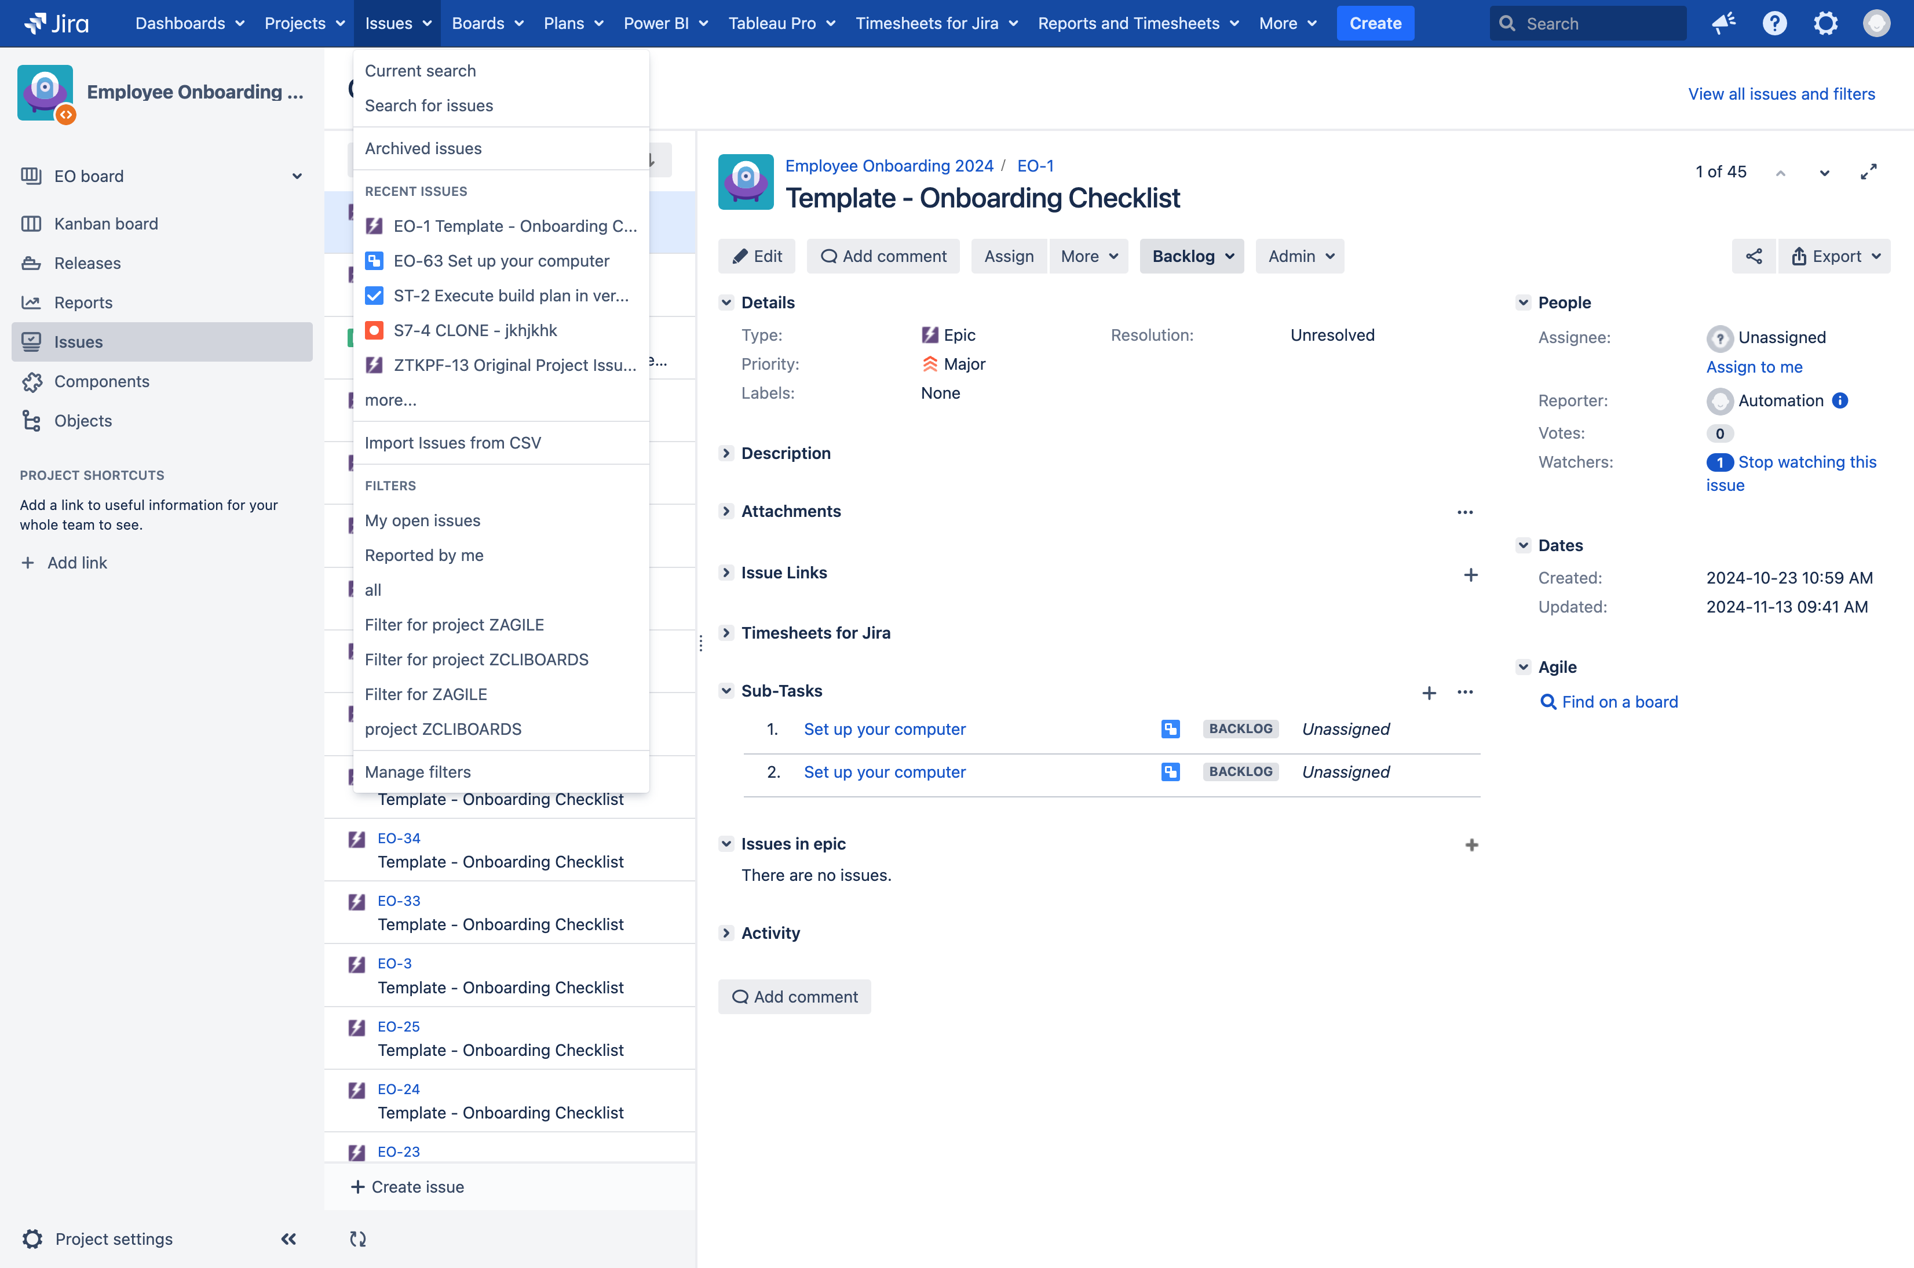Expand the Issue Links section
Screen dimensions: 1914x1268
(726, 573)
